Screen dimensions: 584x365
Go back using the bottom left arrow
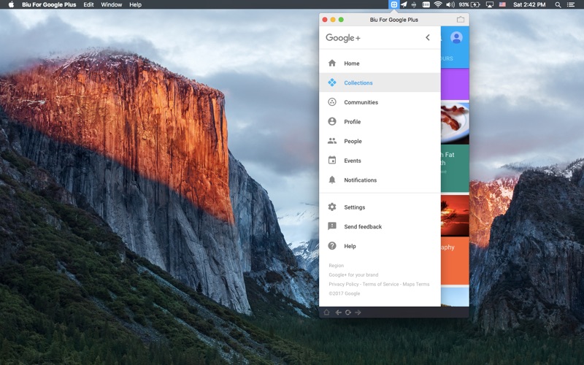338,312
